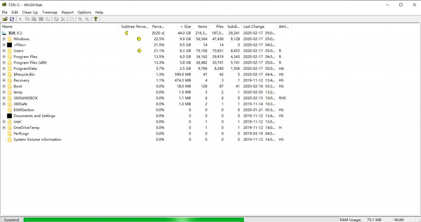
Task: Click the Open drive toolbar icon
Action: point(5,19)
